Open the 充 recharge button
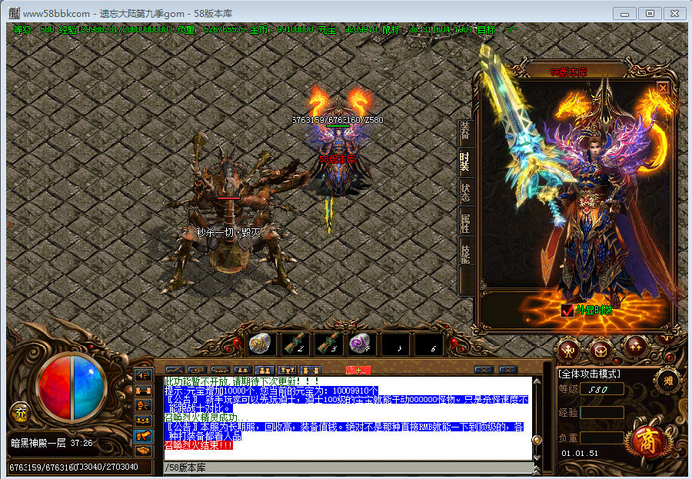Viewport: 692px width, 479px height. (20, 414)
